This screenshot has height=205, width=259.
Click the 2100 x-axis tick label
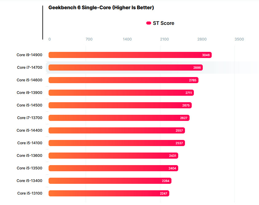[x=164, y=39]
